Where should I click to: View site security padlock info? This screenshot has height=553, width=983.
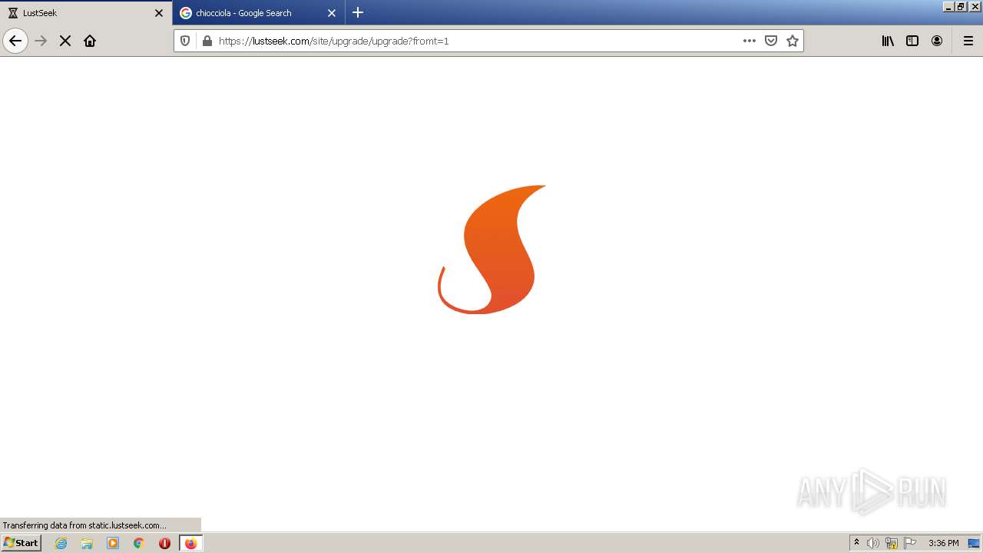point(207,41)
